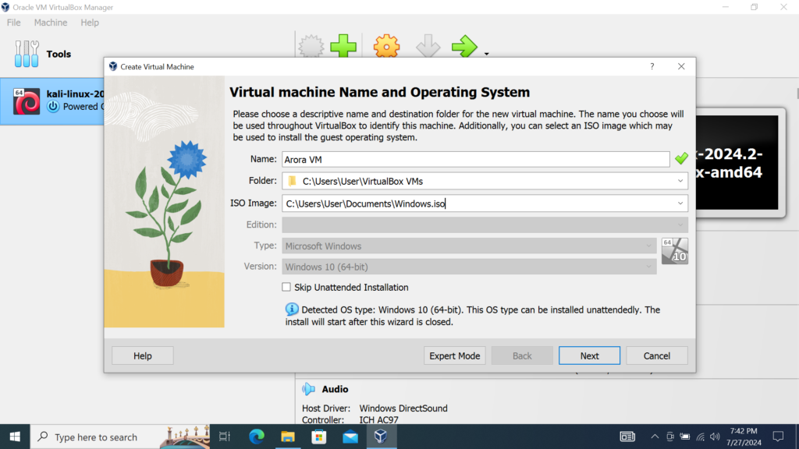799x449 pixels.
Task: Click the New machine starburst toolbar icon
Action: click(x=311, y=46)
